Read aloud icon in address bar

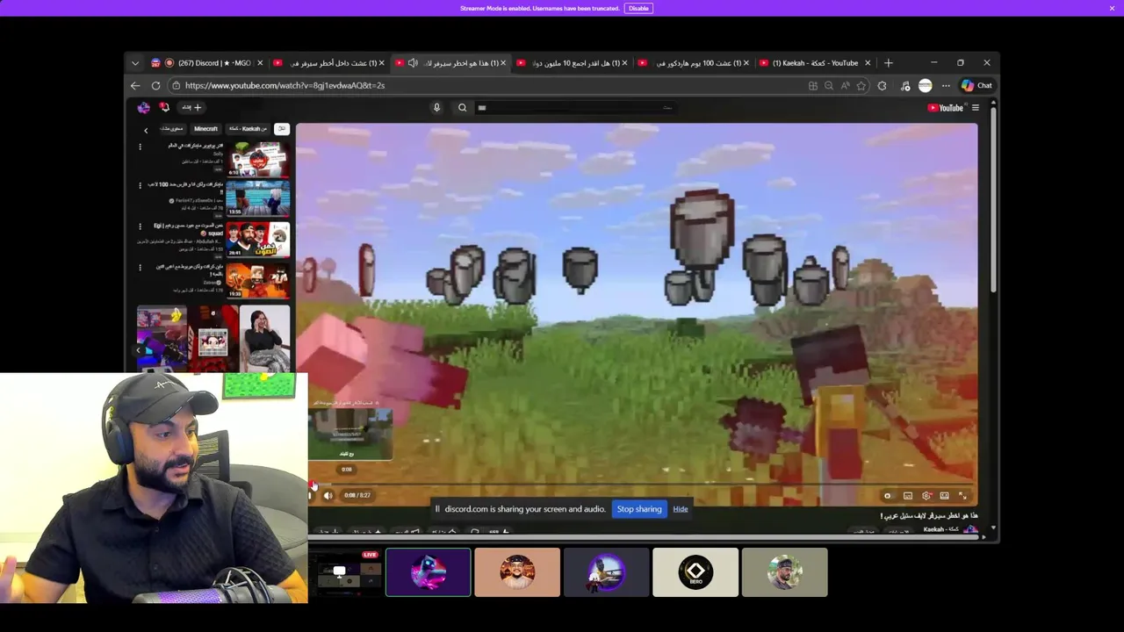click(x=845, y=86)
